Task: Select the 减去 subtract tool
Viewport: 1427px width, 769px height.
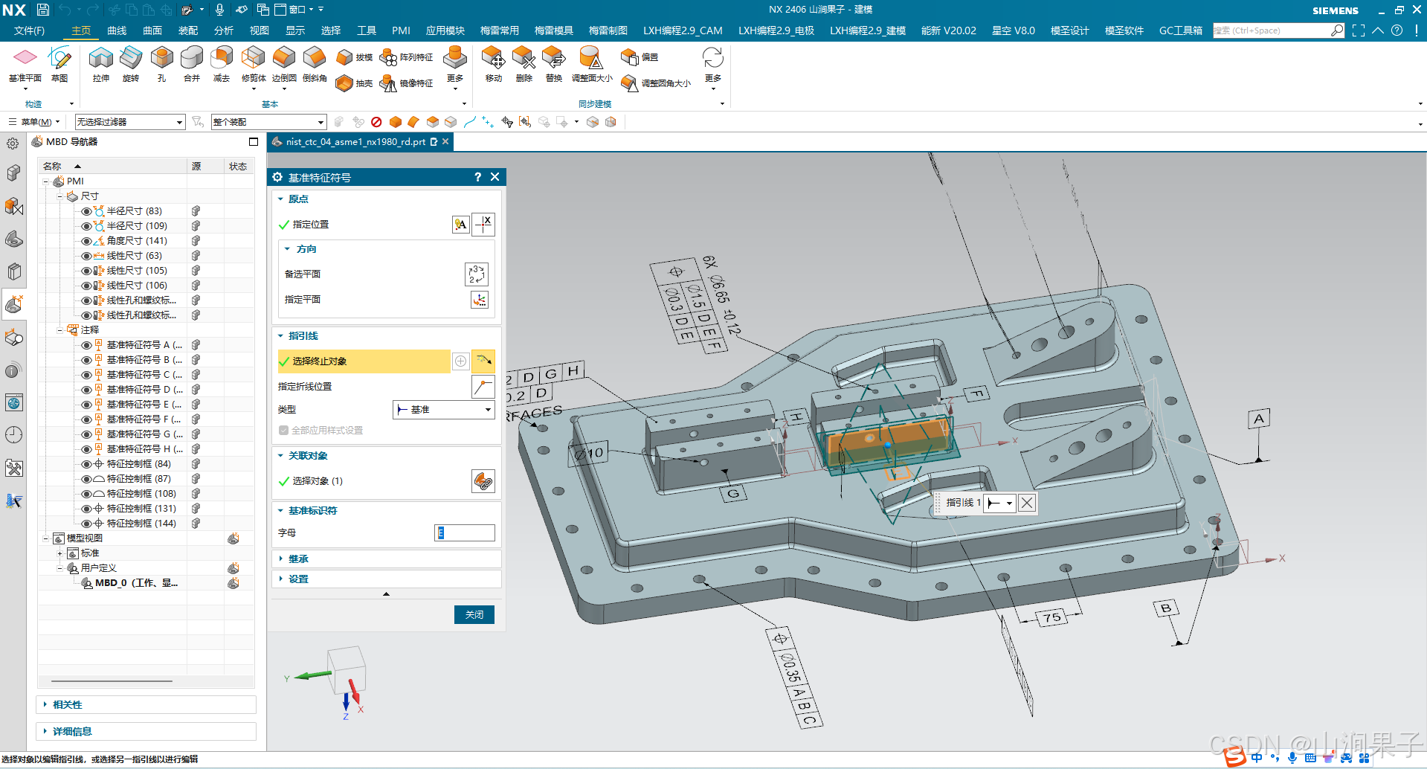Action: point(222,65)
